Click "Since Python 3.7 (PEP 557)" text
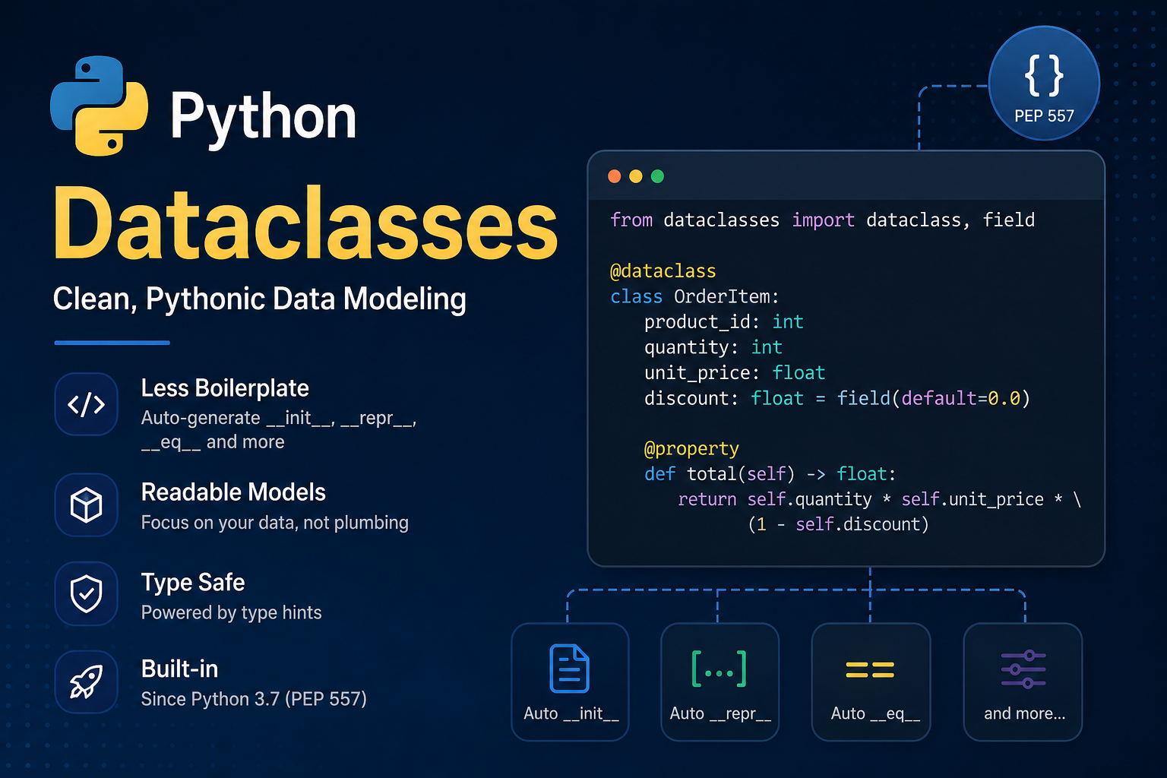Screen dimensions: 1167x778 point(254,699)
